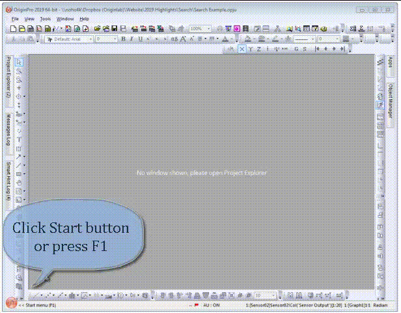Click the Import Excel icon

(161, 29)
